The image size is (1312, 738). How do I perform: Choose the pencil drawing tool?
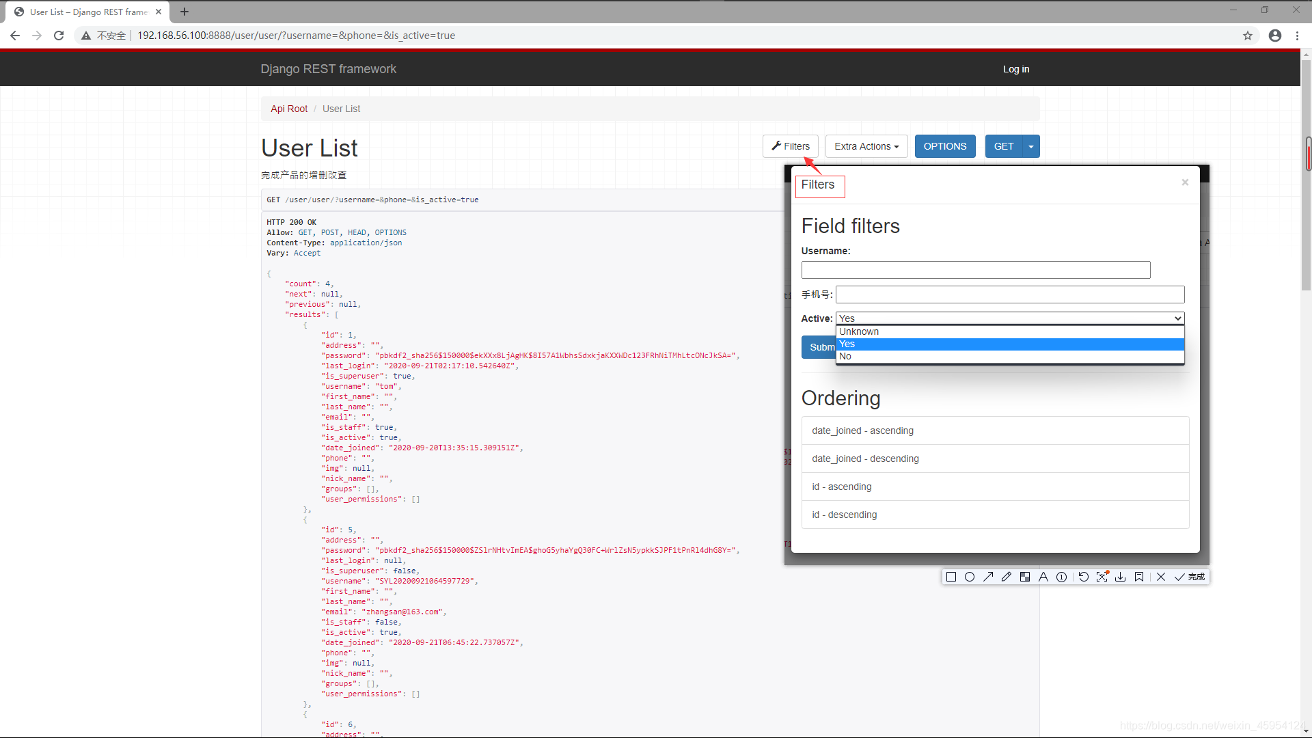click(x=1007, y=577)
